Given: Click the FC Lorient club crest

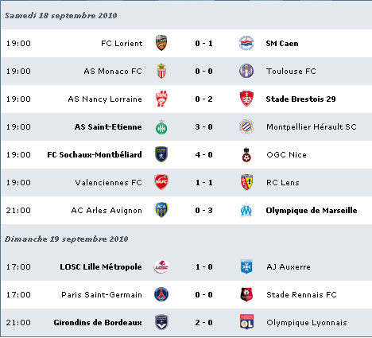Looking at the screenshot, I should click(x=161, y=43).
